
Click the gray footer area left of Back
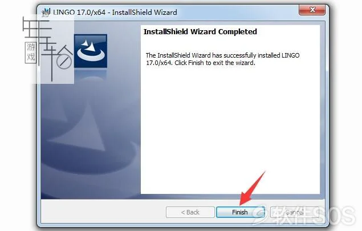click(103, 212)
